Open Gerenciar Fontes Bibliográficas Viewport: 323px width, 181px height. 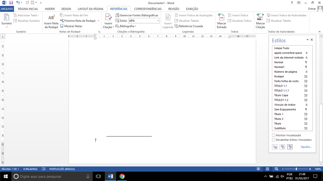tap(137, 15)
